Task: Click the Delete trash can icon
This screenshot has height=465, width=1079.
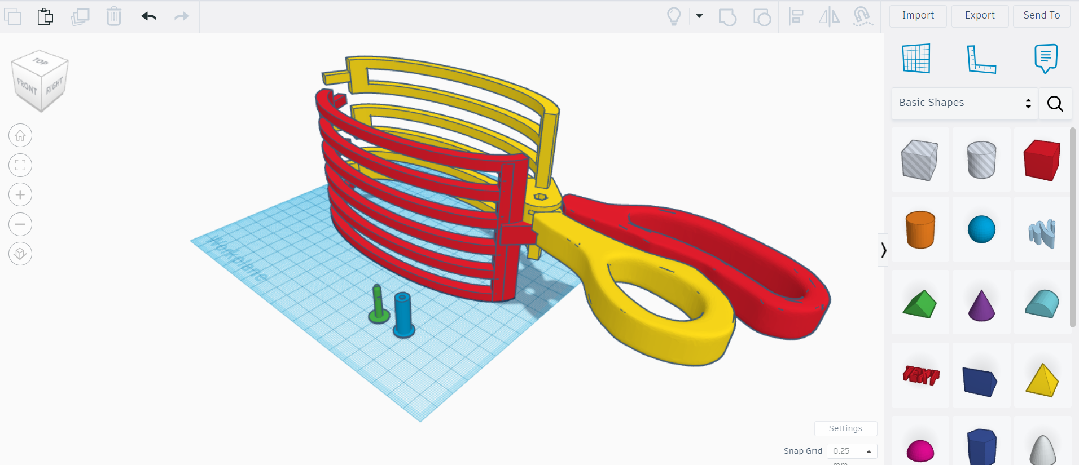Action: [x=114, y=16]
